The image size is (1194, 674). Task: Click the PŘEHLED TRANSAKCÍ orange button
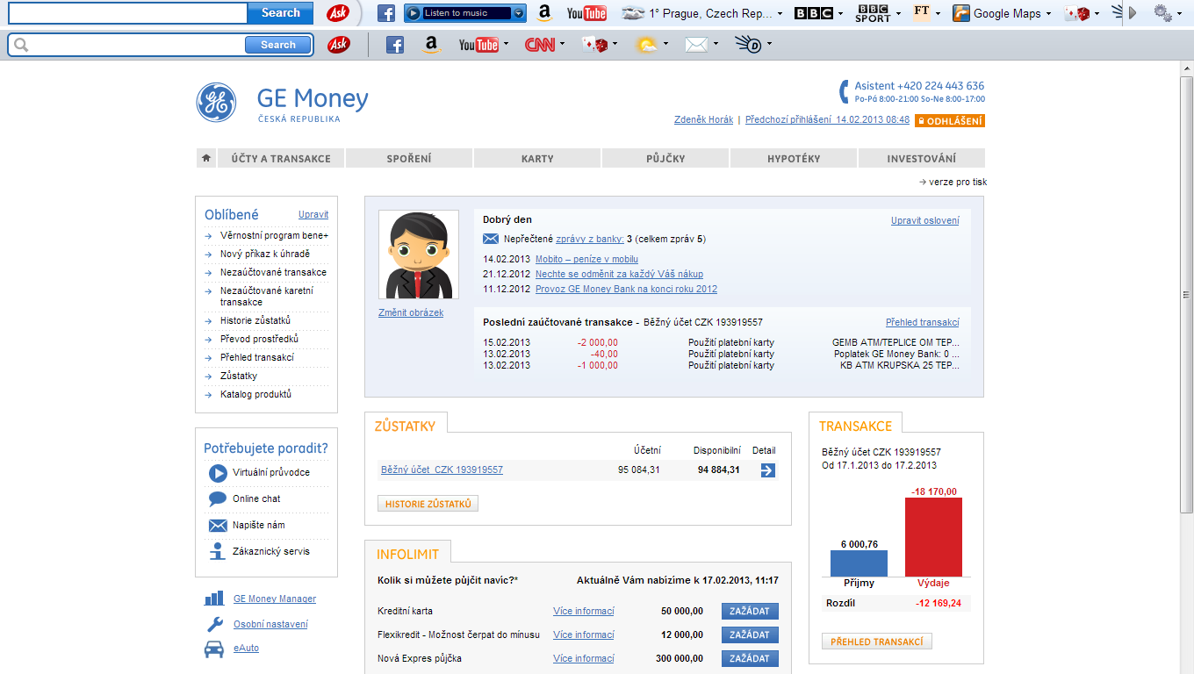click(876, 642)
